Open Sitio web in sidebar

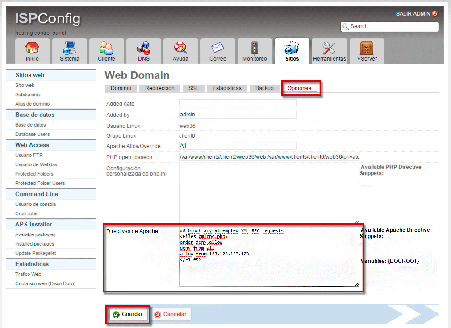point(25,85)
